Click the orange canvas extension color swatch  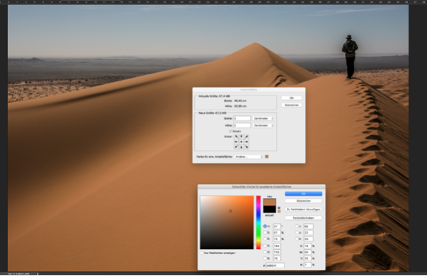coord(267,156)
